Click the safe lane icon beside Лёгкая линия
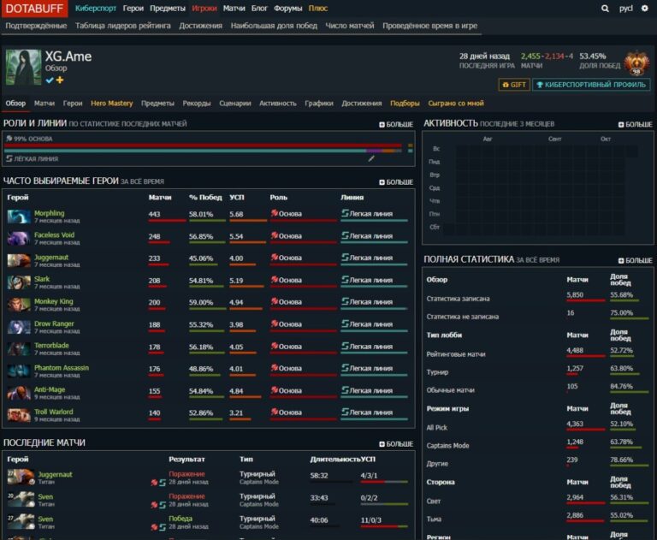The height and width of the screenshot is (540, 657). (x=9, y=158)
